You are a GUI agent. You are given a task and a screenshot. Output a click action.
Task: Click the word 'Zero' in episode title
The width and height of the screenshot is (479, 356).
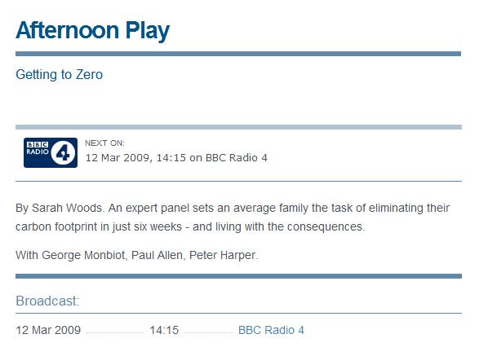(89, 74)
